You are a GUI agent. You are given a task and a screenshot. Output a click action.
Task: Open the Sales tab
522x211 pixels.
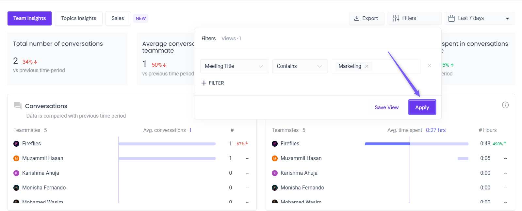[118, 18]
